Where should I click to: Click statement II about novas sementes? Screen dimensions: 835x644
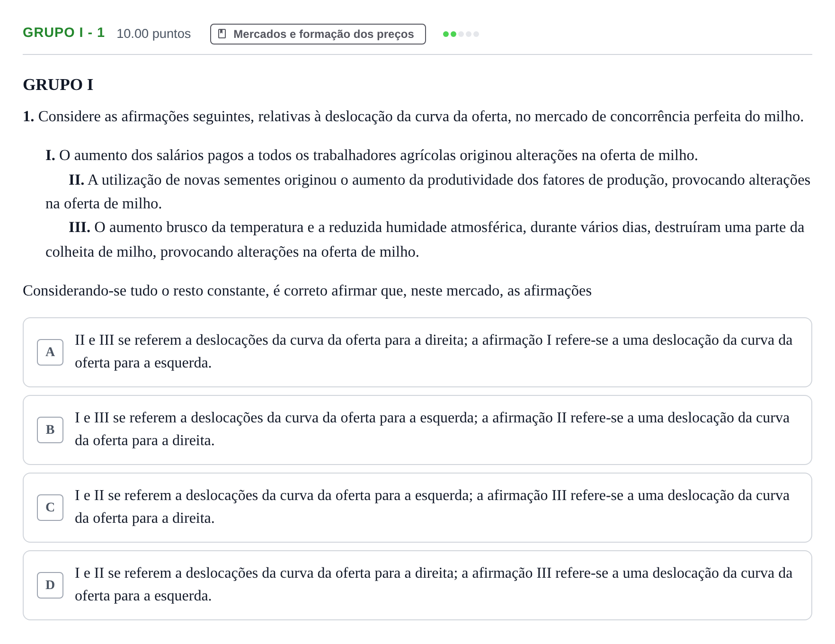click(428, 192)
